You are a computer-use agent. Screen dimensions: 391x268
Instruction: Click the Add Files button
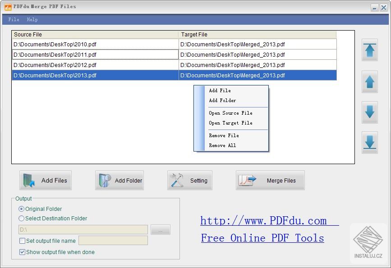tap(46, 180)
